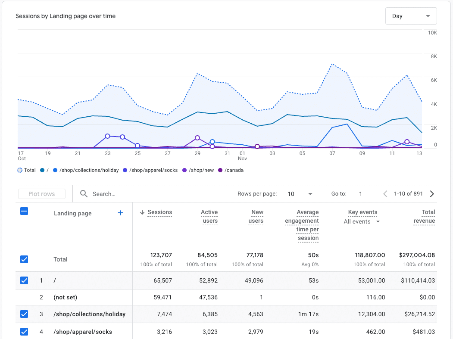Click the sort arrow next to Sessions
The height and width of the screenshot is (339, 453).
(x=142, y=212)
